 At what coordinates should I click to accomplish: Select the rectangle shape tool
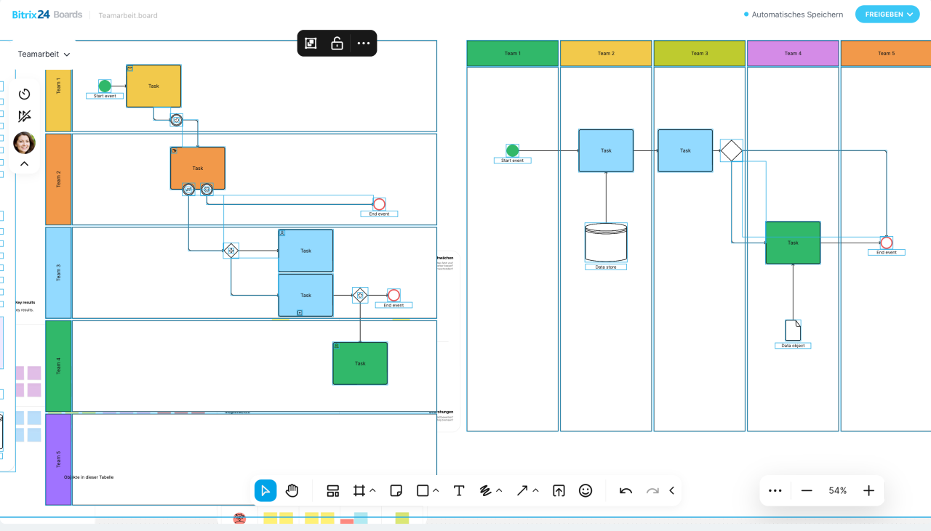[x=423, y=490]
